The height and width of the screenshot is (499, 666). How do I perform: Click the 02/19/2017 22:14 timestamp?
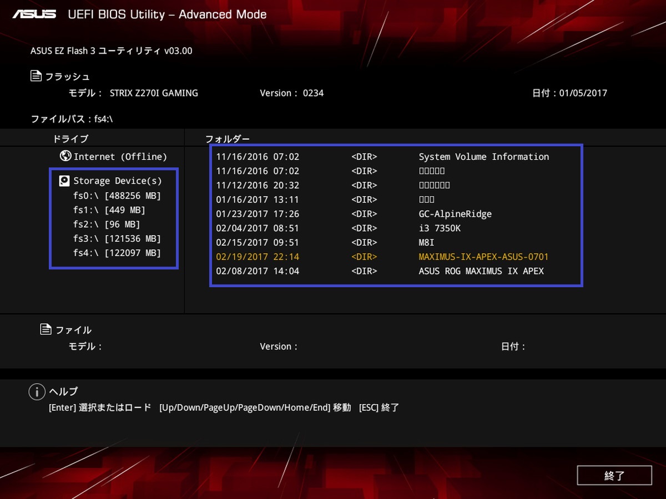click(258, 257)
